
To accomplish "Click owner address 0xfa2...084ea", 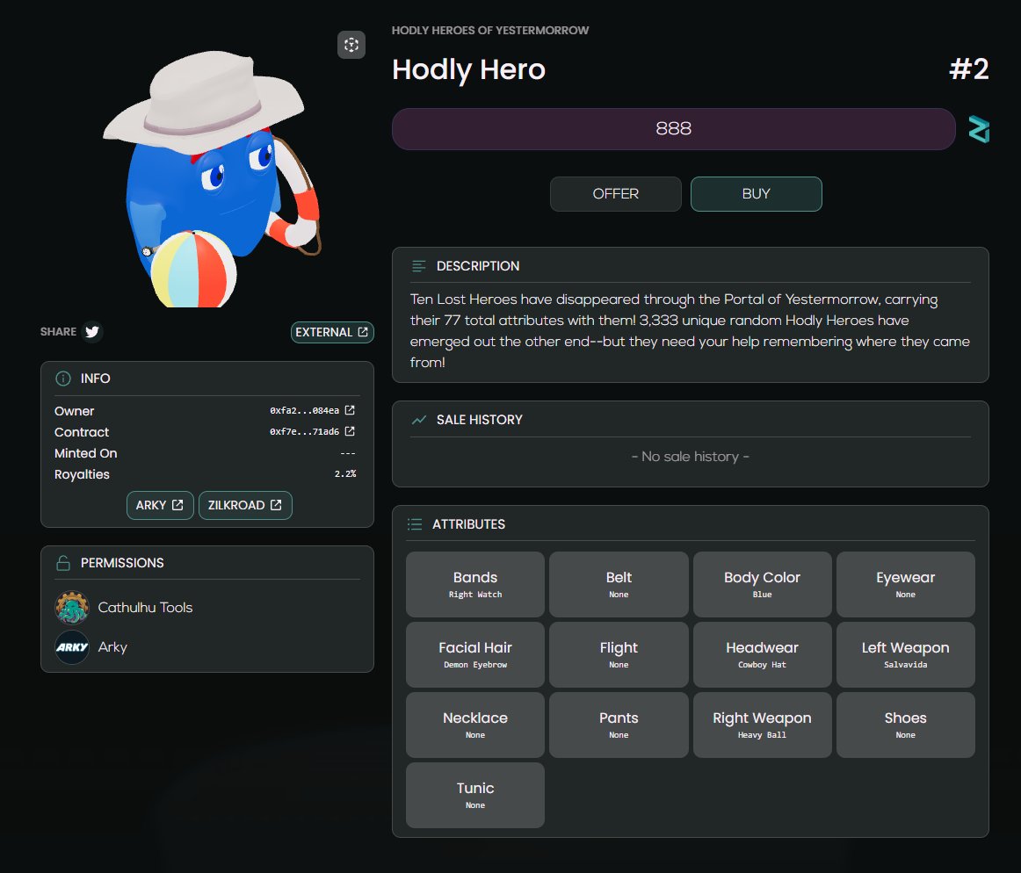I will tap(305, 411).
